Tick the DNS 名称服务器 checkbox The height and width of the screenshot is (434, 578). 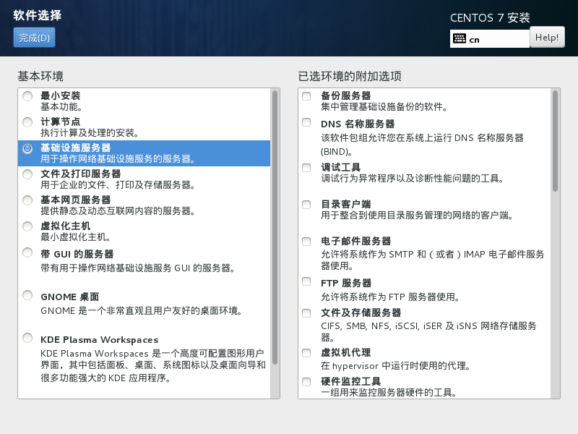point(306,122)
